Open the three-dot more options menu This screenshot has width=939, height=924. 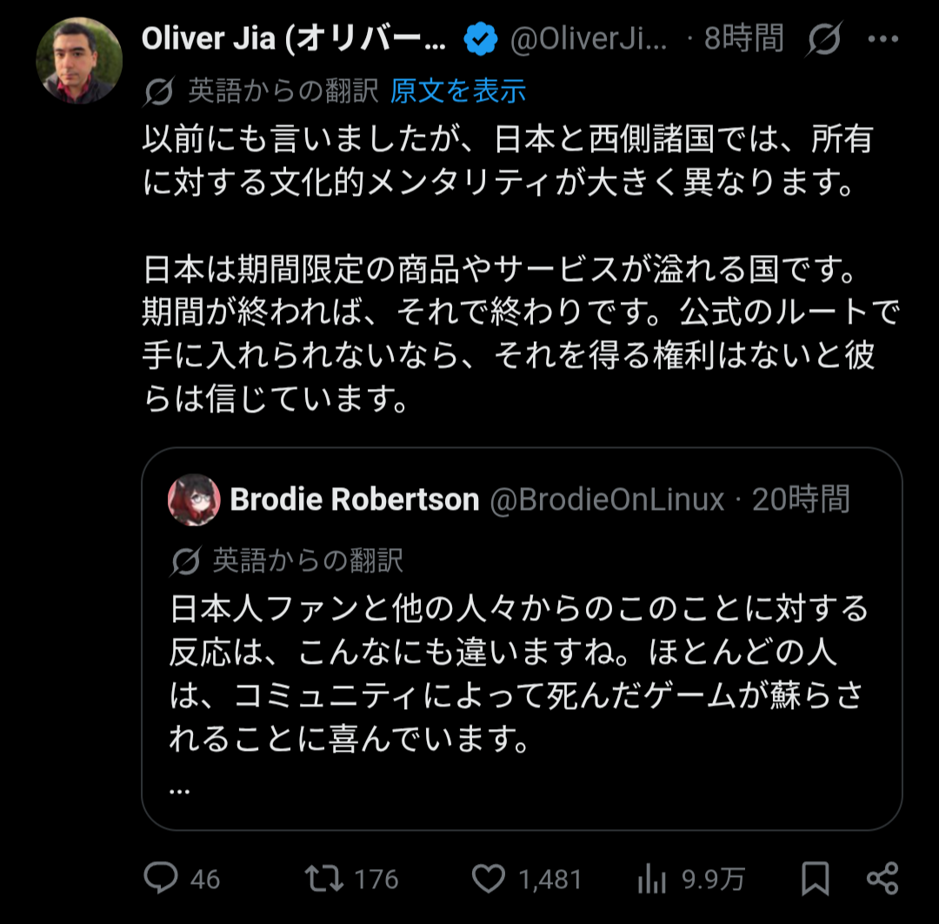pyautogui.click(x=883, y=39)
